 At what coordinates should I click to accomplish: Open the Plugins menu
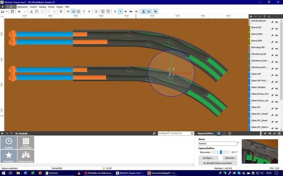pos(60,7)
